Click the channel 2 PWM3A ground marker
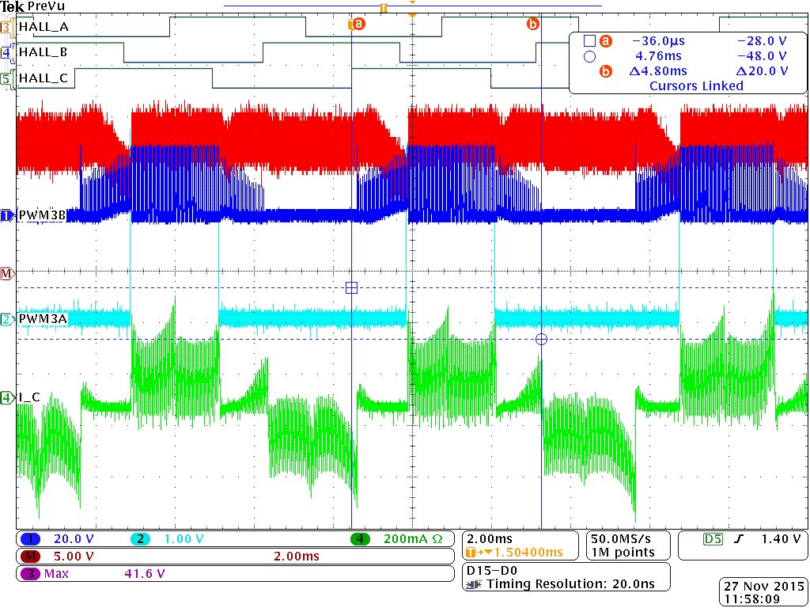The width and height of the screenshot is (810, 608). tap(7, 320)
